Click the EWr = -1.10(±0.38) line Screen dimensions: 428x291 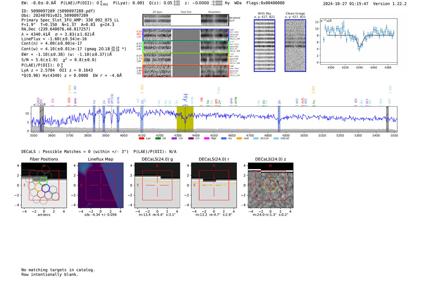coord(66,54)
